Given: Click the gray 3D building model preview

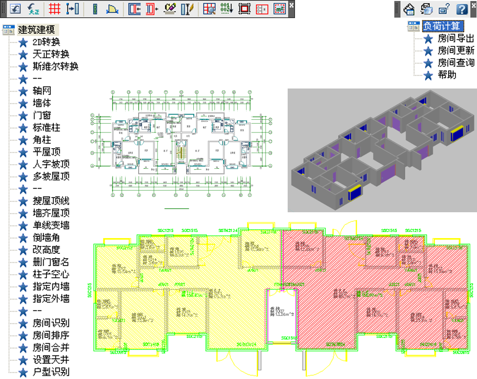Looking at the screenshot, I should pos(382,150).
